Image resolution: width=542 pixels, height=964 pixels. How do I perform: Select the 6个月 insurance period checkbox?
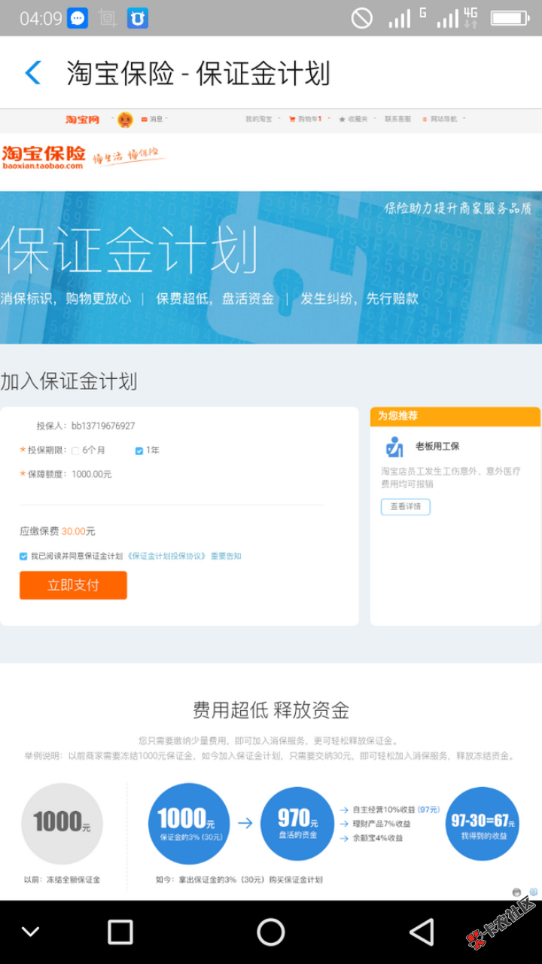tap(75, 450)
